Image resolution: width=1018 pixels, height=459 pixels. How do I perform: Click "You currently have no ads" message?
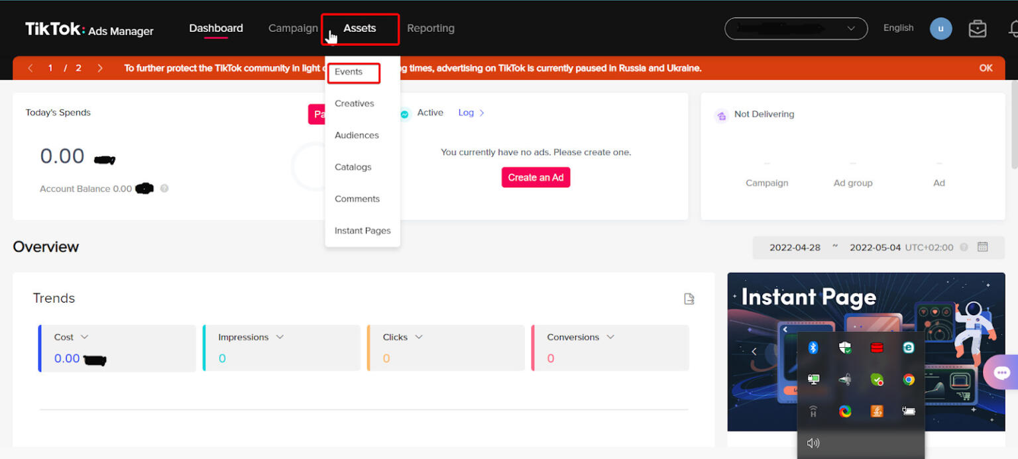click(x=536, y=152)
